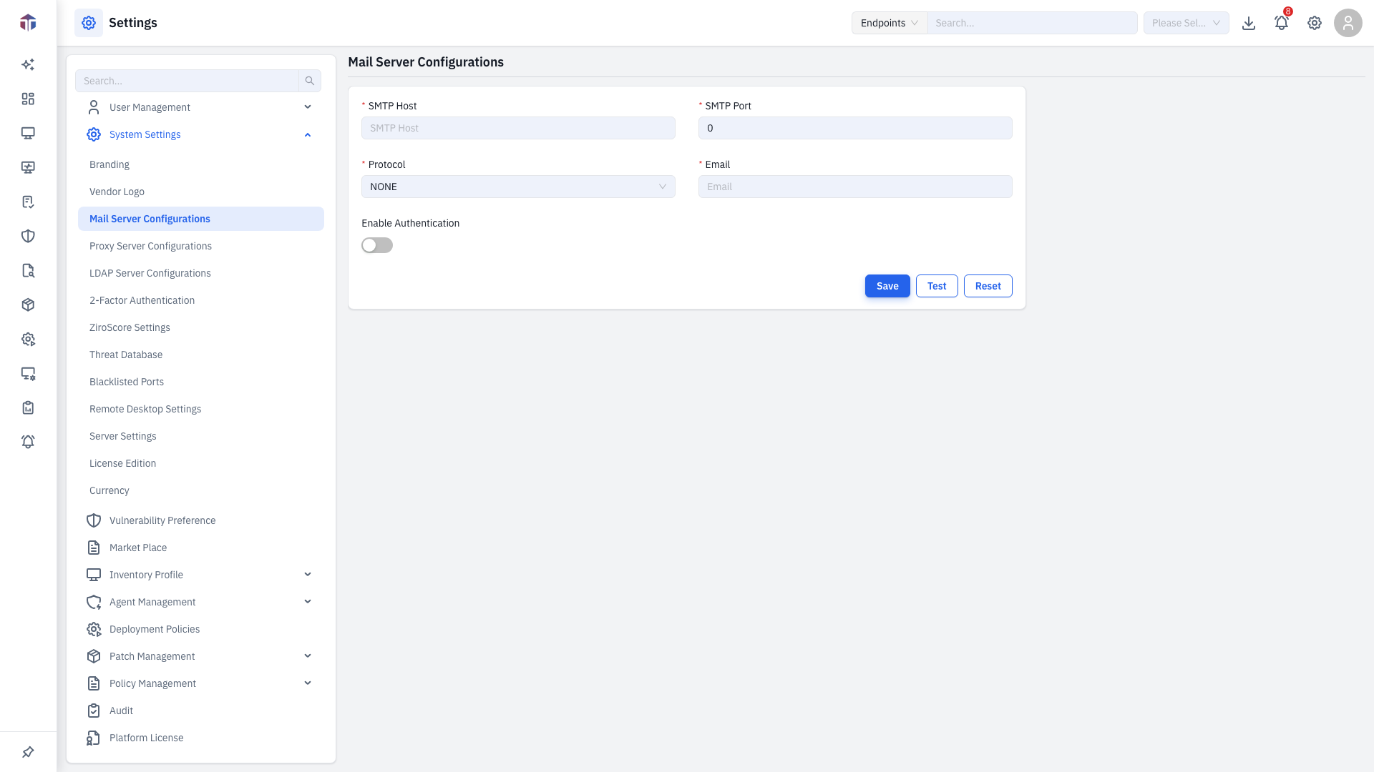Select Proxy Server Configurations
The width and height of the screenshot is (1374, 772).
click(201, 246)
